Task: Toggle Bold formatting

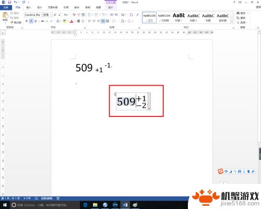Action: click(x=27, y=21)
